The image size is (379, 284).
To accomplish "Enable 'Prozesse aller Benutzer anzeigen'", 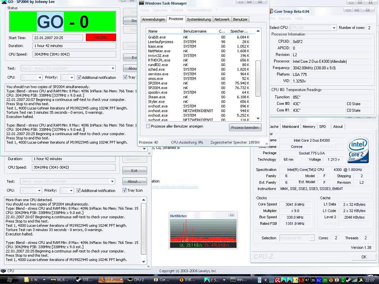I will (148, 126).
